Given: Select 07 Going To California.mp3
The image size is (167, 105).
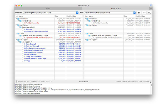Looking at the screenshot, I should coord(33,57).
